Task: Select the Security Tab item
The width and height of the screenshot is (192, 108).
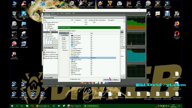Action: coord(76,71)
